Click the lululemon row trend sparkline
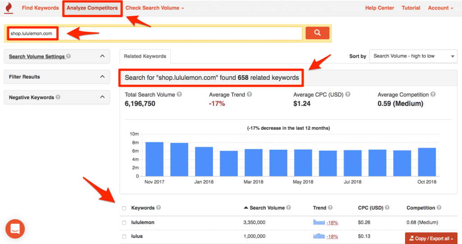462x244 pixels. click(319, 222)
